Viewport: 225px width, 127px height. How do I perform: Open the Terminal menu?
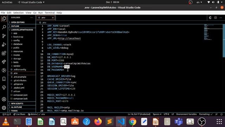click(x=50, y=13)
